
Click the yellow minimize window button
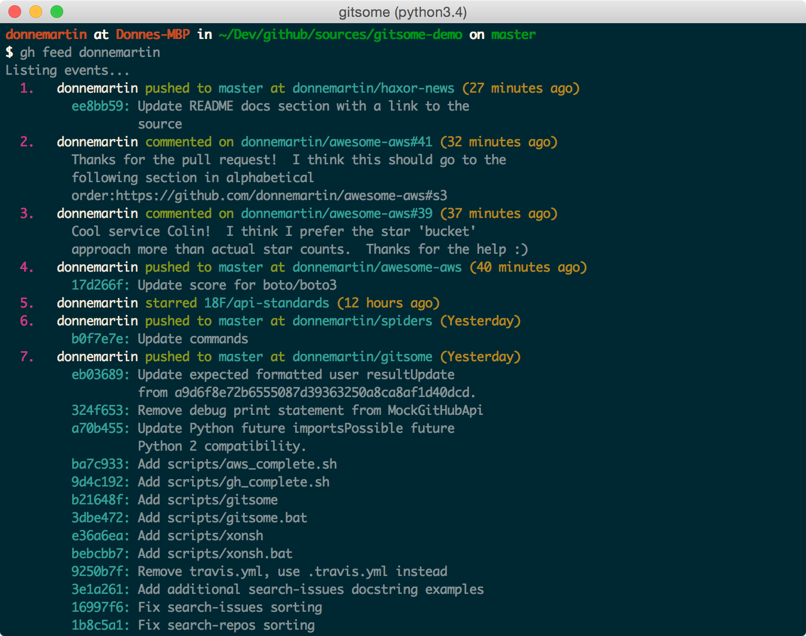(x=36, y=12)
